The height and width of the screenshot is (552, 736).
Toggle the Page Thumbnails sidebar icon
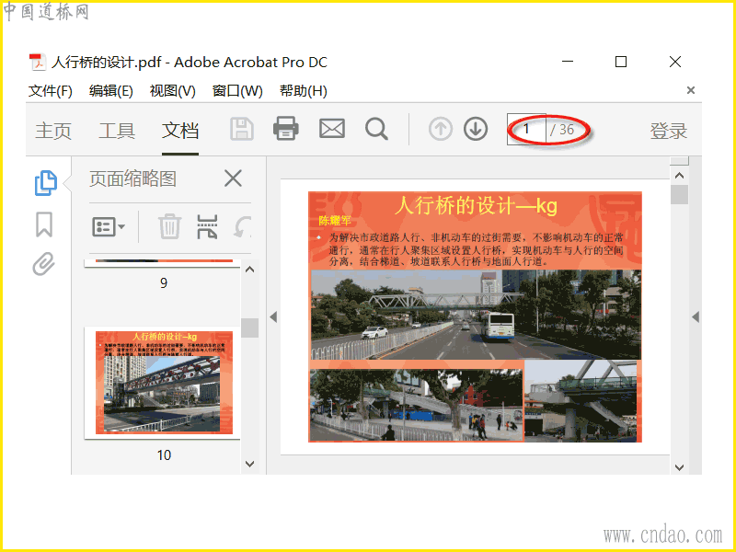point(45,182)
